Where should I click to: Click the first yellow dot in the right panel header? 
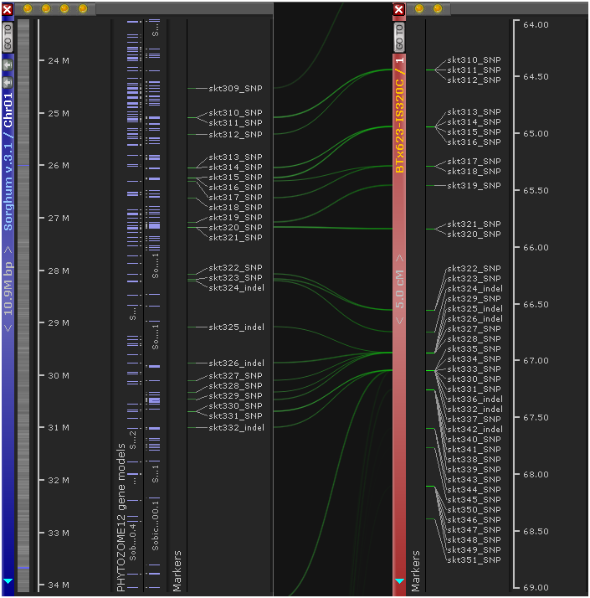418,8
